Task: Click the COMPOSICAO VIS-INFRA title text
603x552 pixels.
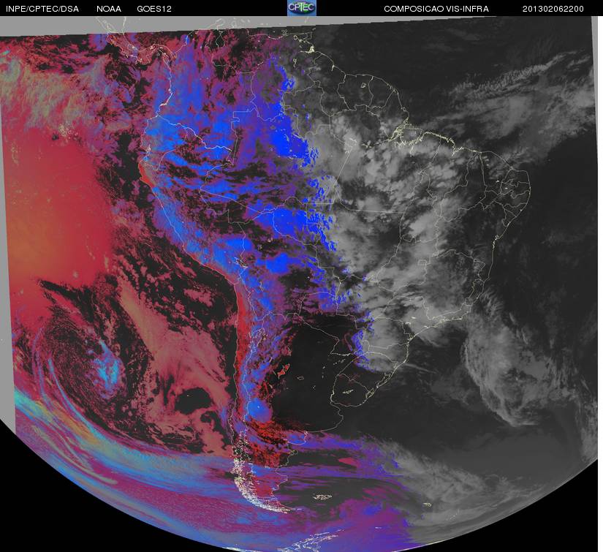Action: tap(436, 9)
